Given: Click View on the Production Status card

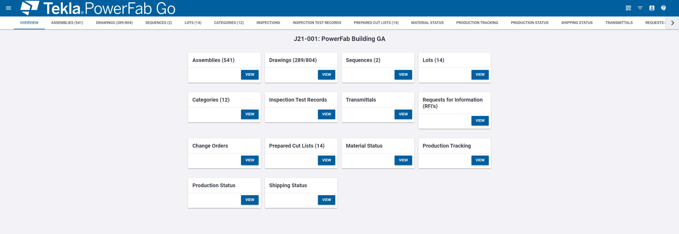Looking at the screenshot, I should pyautogui.click(x=250, y=200).
